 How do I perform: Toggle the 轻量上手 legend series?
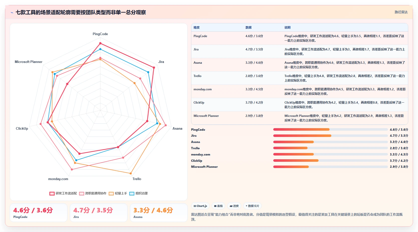pyautogui.click(x=118, y=193)
